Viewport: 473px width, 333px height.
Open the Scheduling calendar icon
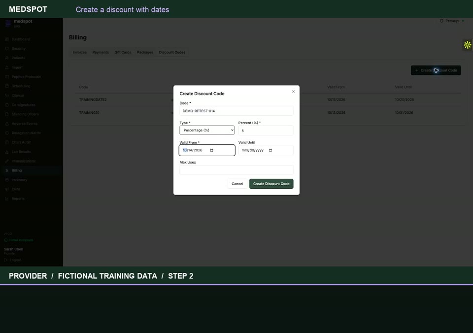pos(7,86)
